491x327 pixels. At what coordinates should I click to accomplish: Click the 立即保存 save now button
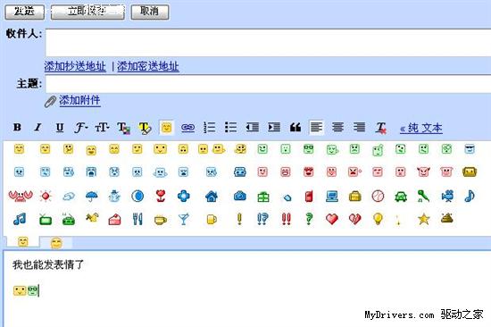(87, 12)
